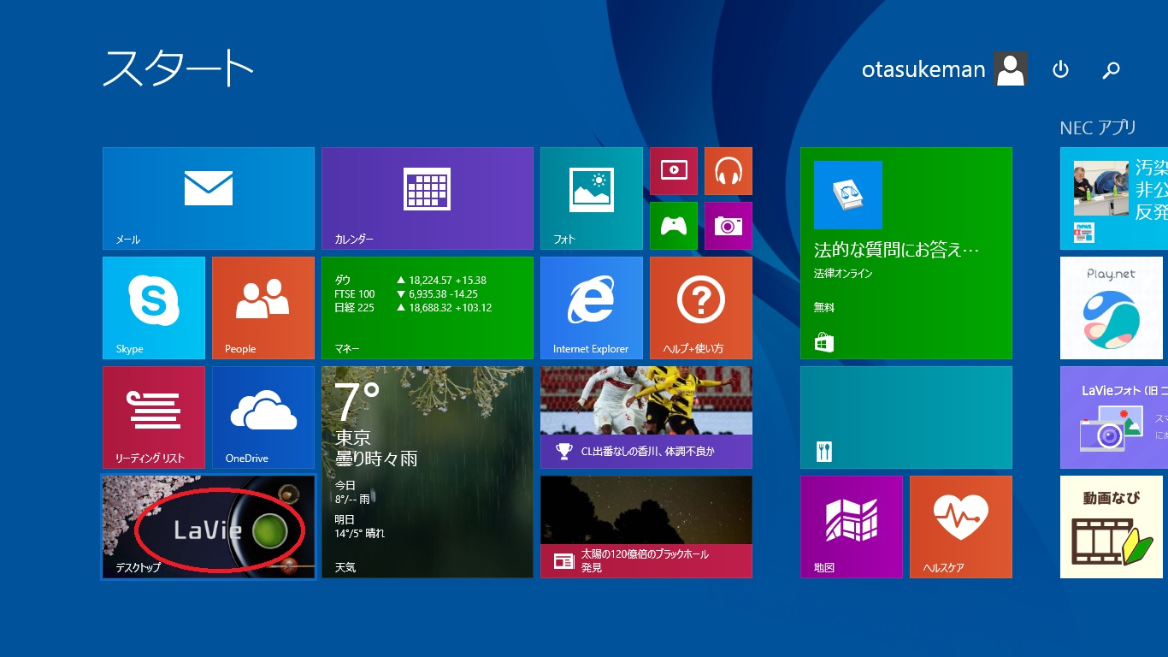The height and width of the screenshot is (657, 1168).
Task: Open the People tile
Action: point(263,308)
